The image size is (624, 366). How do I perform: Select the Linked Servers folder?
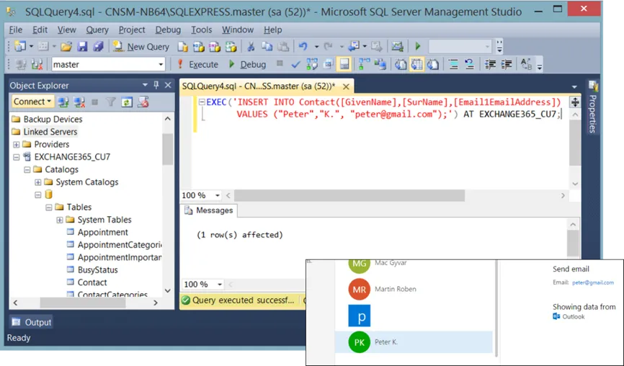(x=50, y=132)
